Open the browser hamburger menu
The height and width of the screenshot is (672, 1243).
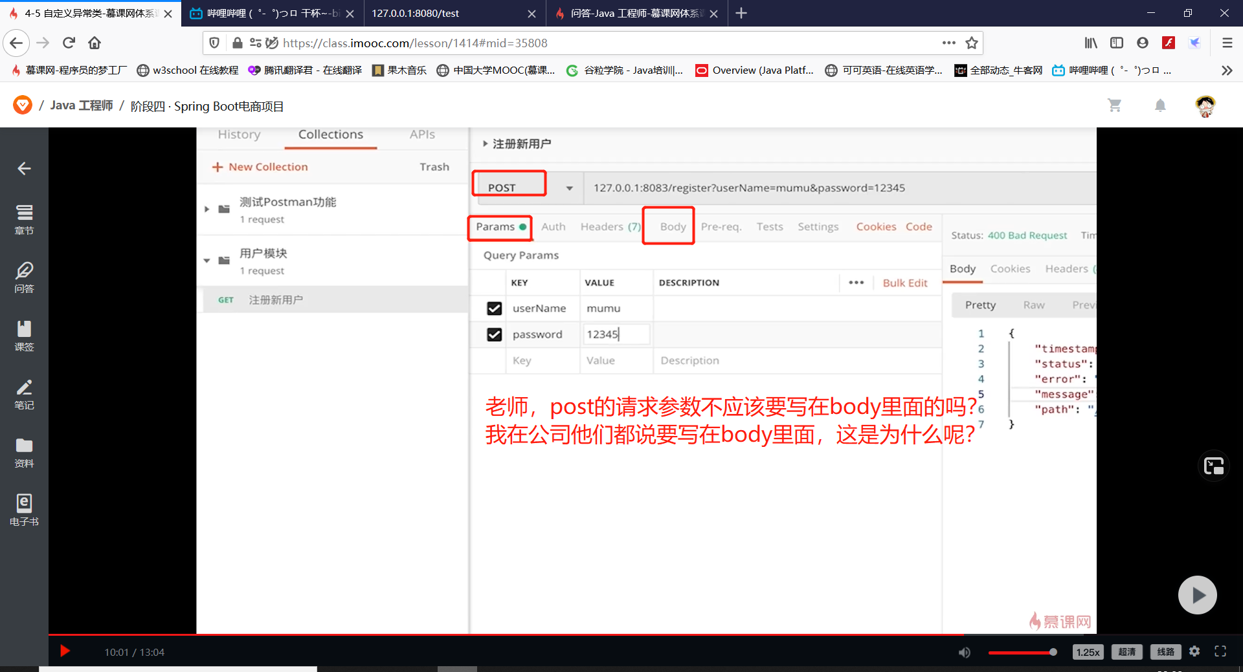pos(1227,43)
